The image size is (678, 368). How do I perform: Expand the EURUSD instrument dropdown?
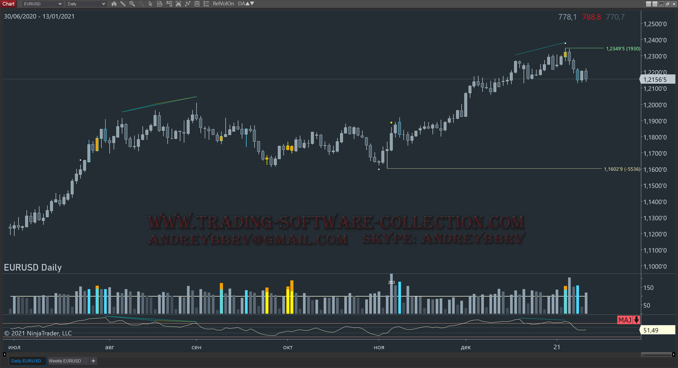(x=60, y=4)
